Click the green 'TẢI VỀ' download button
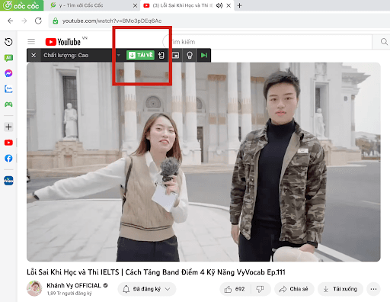The width and height of the screenshot is (390, 302). pos(140,55)
